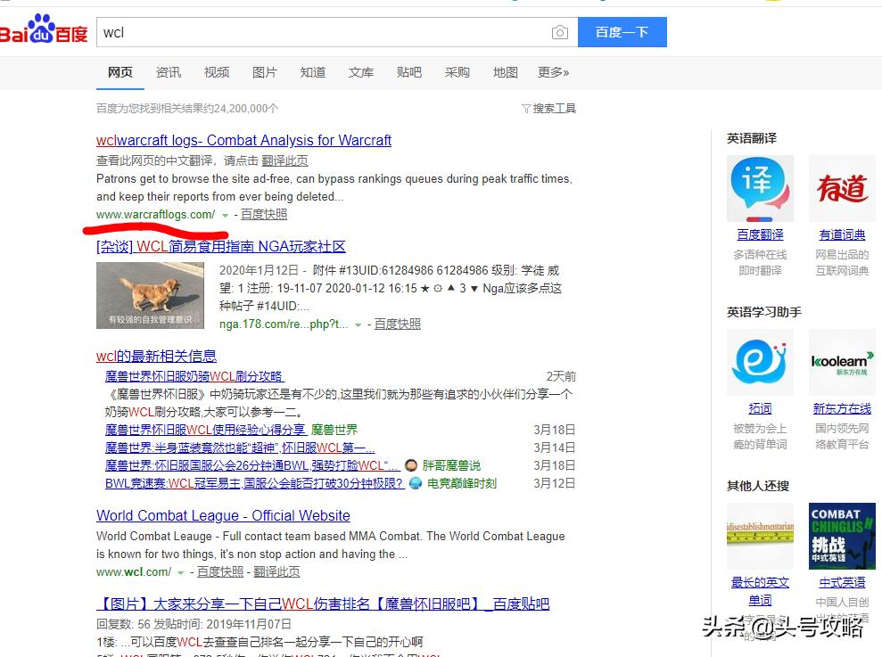The width and height of the screenshot is (882, 657).
Task: Open 国服公会26分钟通BWL news link
Action: (252, 465)
